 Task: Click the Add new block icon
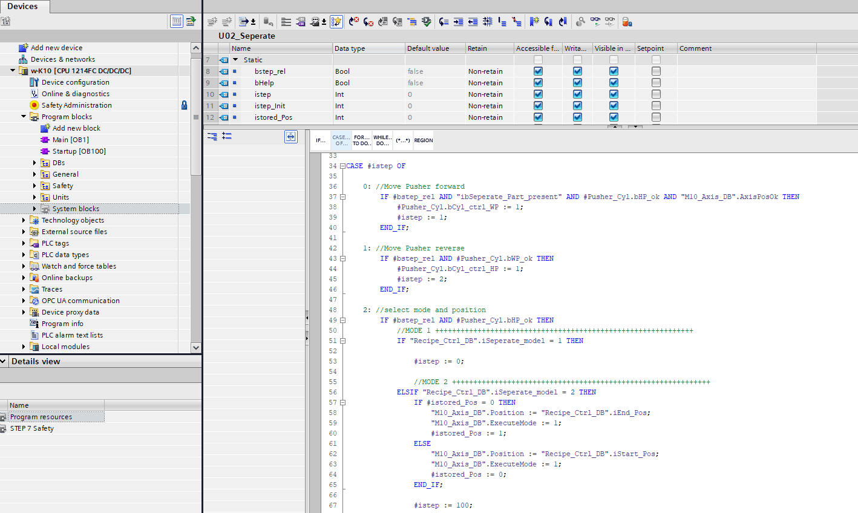pos(45,128)
